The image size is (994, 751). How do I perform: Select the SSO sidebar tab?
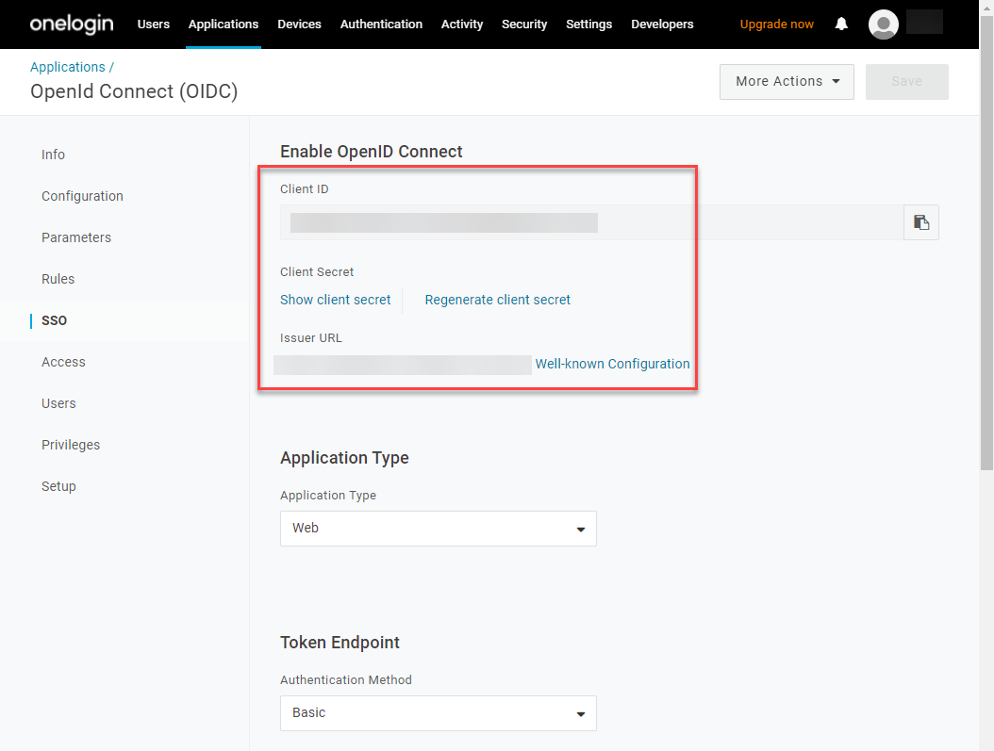[x=54, y=320]
